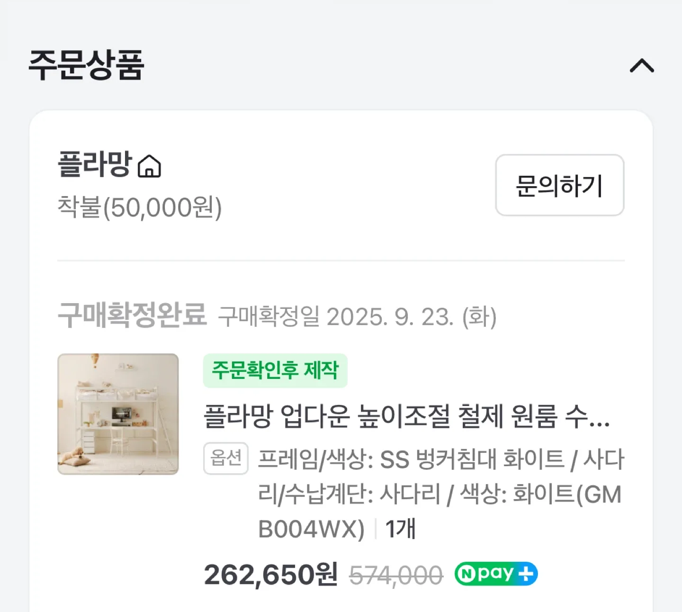Click the 1개 quantity label
This screenshot has width=682, height=612.
[400, 529]
